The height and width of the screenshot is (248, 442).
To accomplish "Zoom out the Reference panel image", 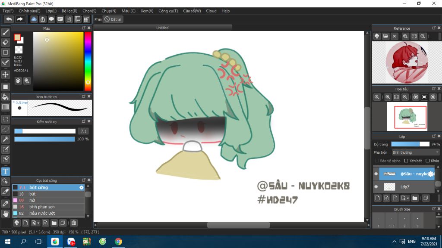I will pyautogui.click(x=423, y=36).
